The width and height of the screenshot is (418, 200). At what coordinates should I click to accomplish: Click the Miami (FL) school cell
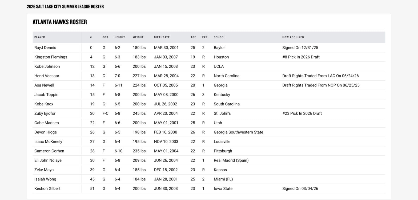pos(223,179)
